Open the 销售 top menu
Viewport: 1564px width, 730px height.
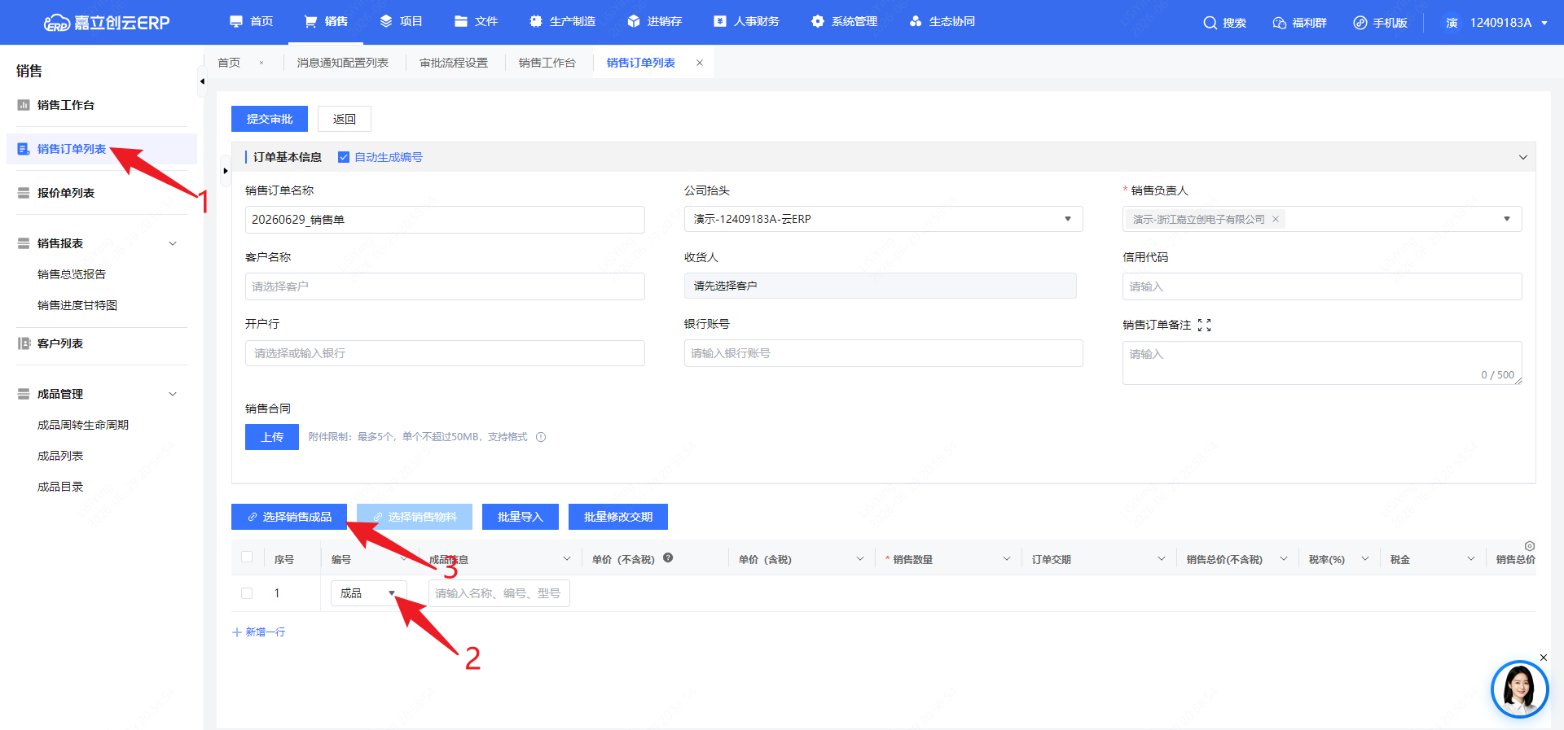(x=326, y=21)
